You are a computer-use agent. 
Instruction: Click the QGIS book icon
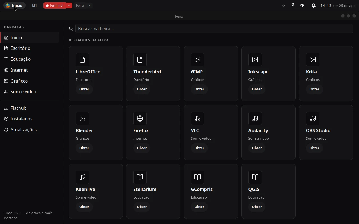(255, 177)
